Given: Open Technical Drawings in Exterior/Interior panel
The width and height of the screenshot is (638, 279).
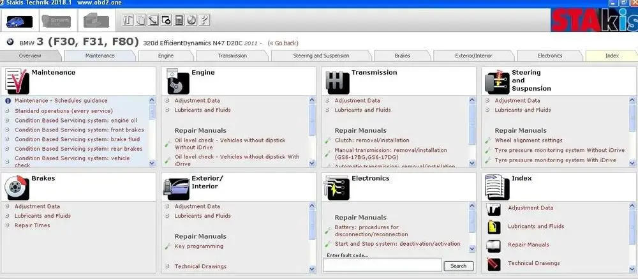Looking at the screenshot, I should click(x=200, y=266).
